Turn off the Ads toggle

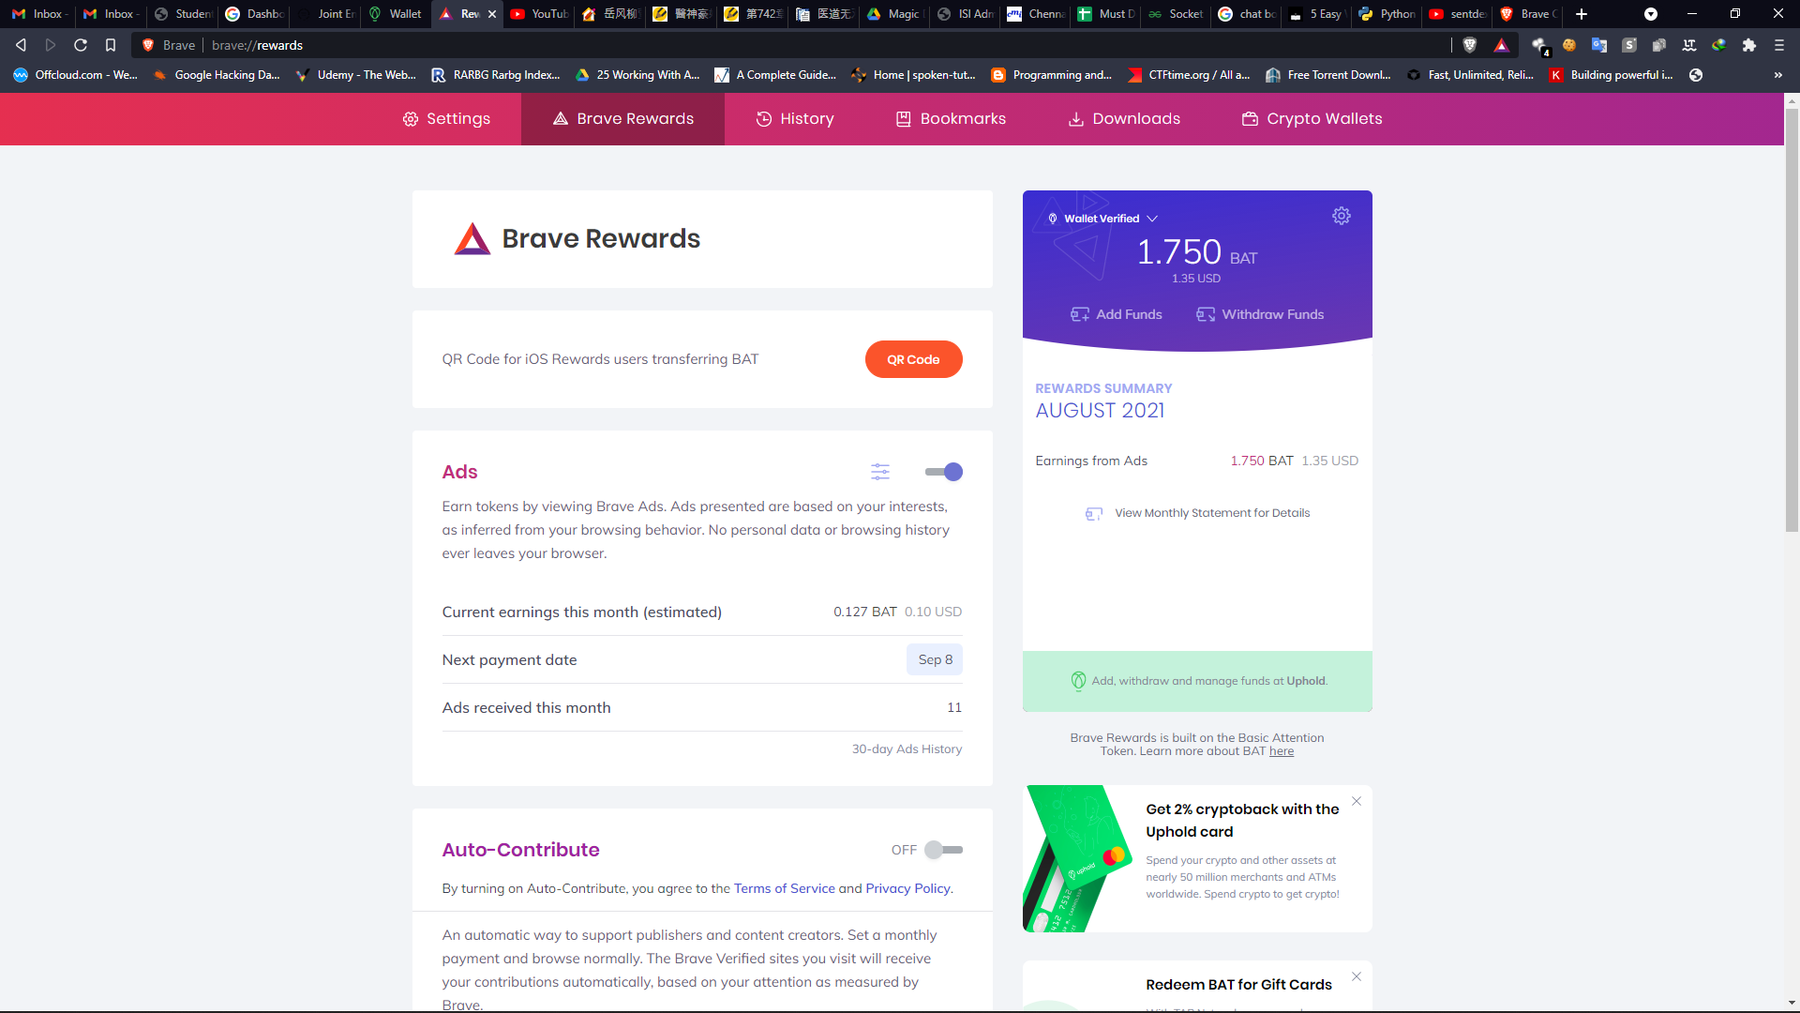pyautogui.click(x=944, y=472)
